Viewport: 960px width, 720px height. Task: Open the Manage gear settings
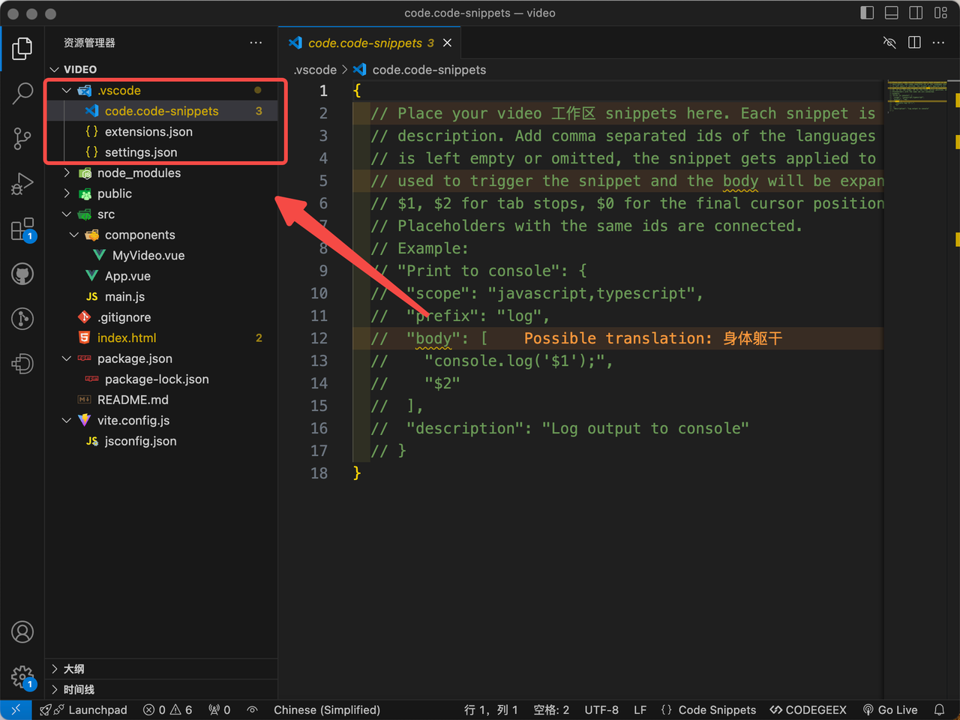(22, 676)
